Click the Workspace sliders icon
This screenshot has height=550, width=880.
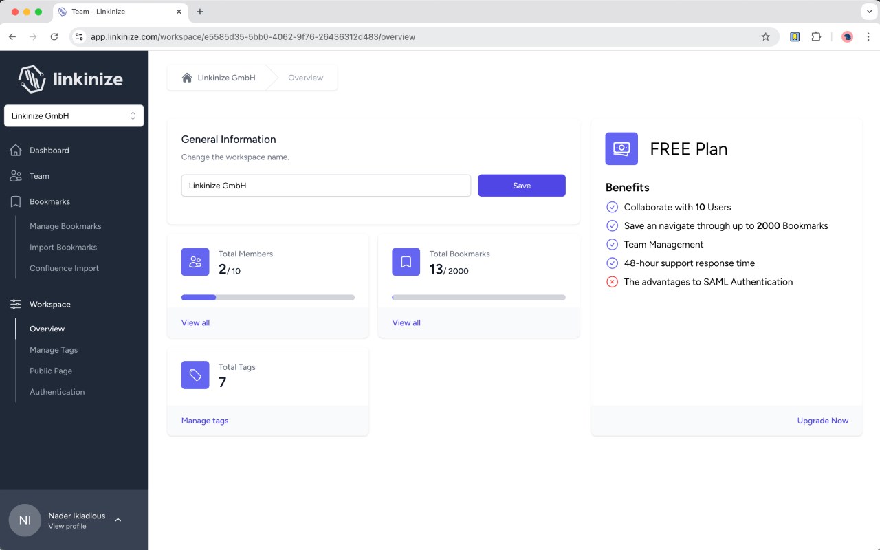point(16,304)
